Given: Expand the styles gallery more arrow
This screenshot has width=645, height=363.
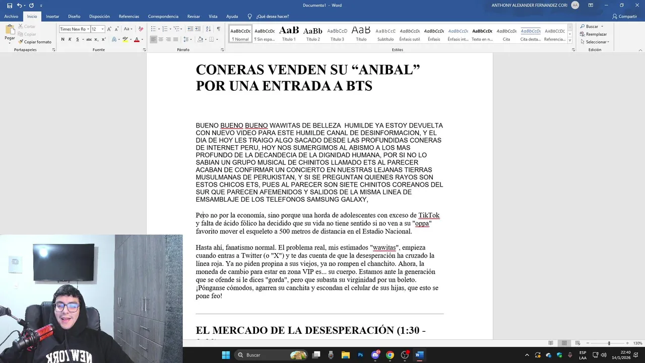Looking at the screenshot, I should pyautogui.click(x=570, y=40).
